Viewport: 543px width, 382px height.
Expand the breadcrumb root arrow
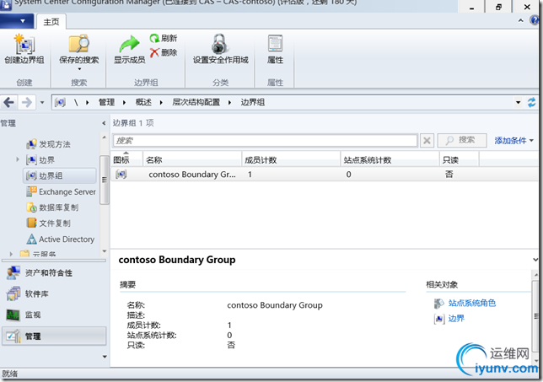coord(88,103)
